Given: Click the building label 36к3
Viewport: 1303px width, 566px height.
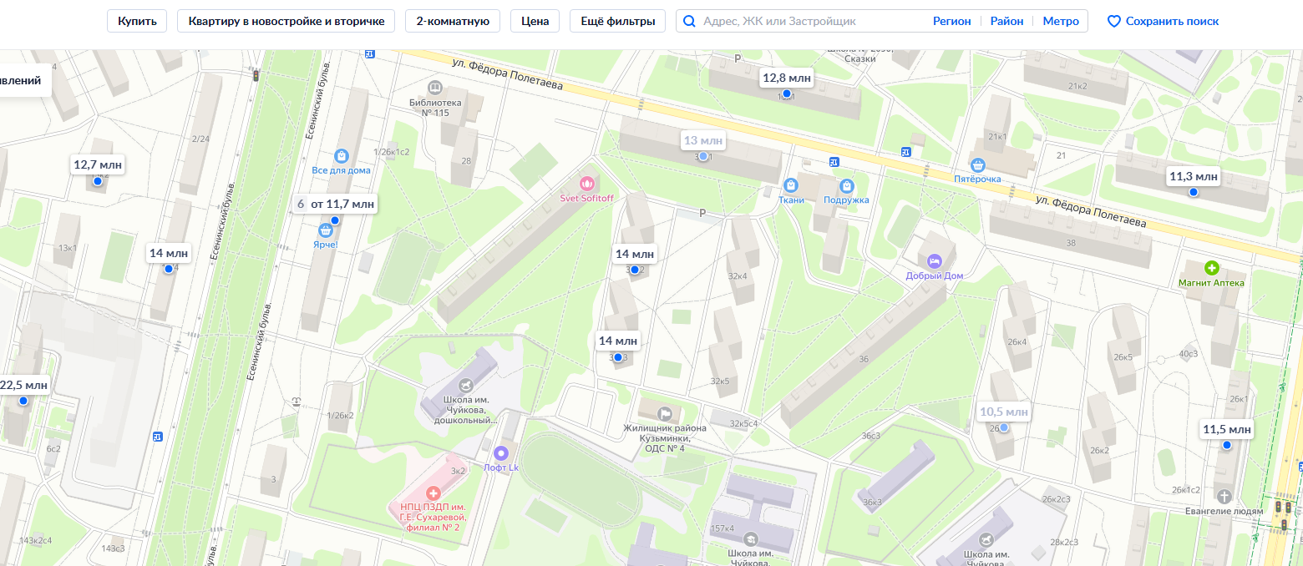Looking at the screenshot, I should [872, 502].
